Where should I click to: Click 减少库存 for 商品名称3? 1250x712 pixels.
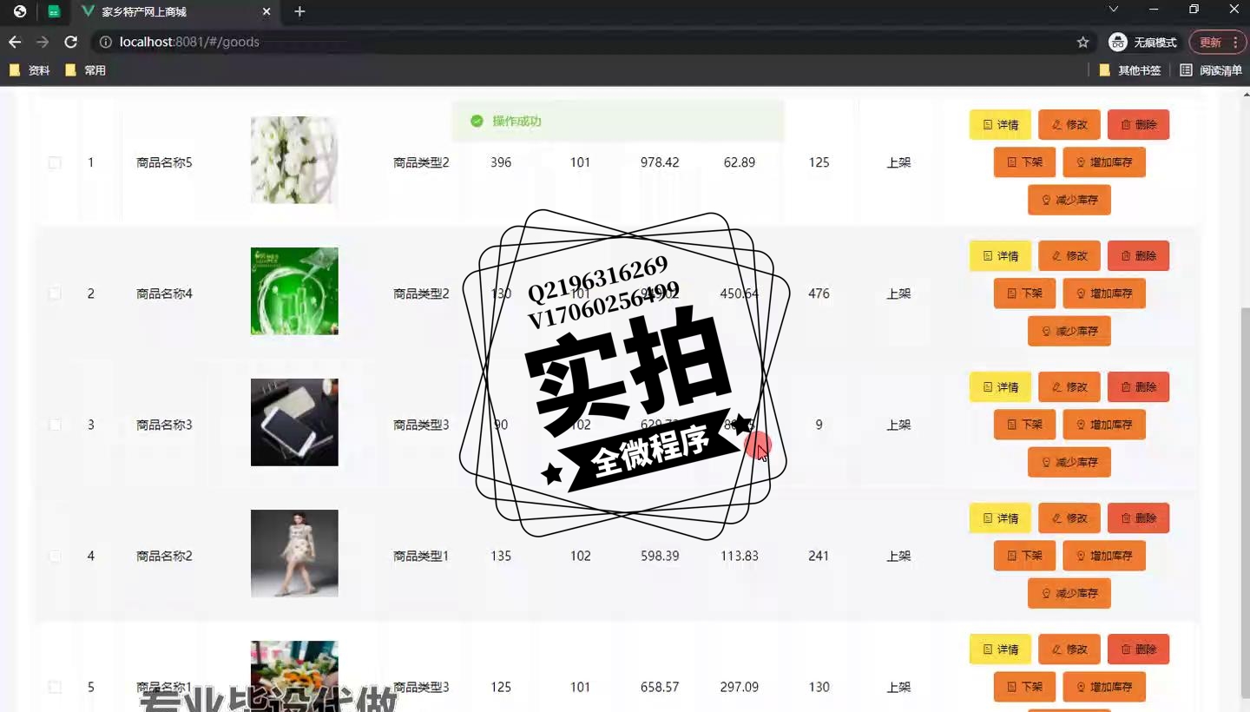tap(1069, 462)
